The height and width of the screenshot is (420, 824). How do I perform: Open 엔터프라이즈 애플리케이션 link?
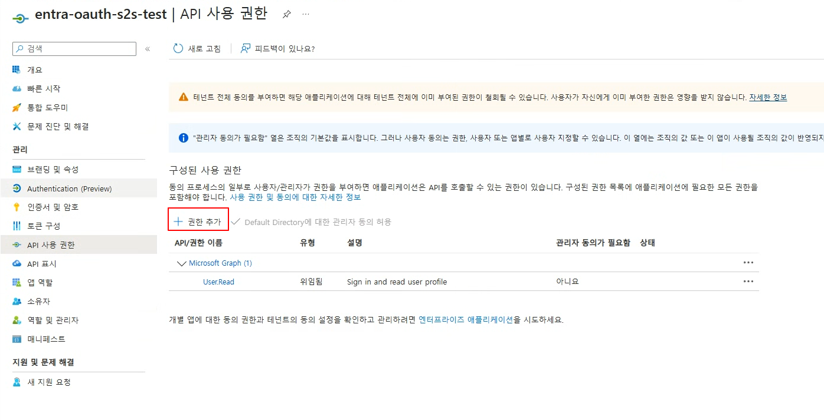pos(466,320)
